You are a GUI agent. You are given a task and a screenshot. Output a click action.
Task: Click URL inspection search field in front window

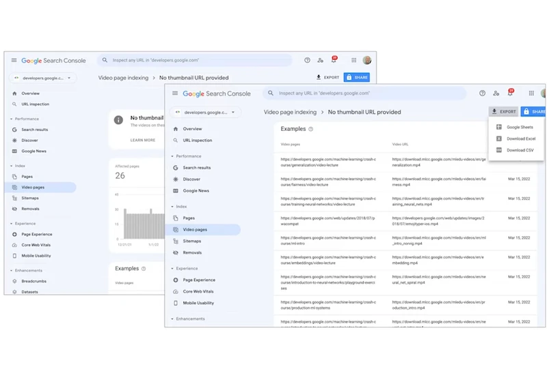(x=364, y=93)
